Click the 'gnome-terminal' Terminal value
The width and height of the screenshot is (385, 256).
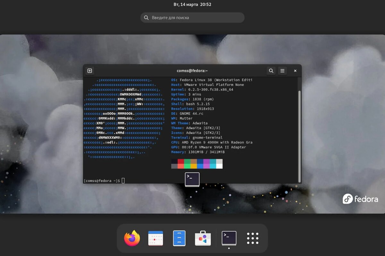(208, 138)
